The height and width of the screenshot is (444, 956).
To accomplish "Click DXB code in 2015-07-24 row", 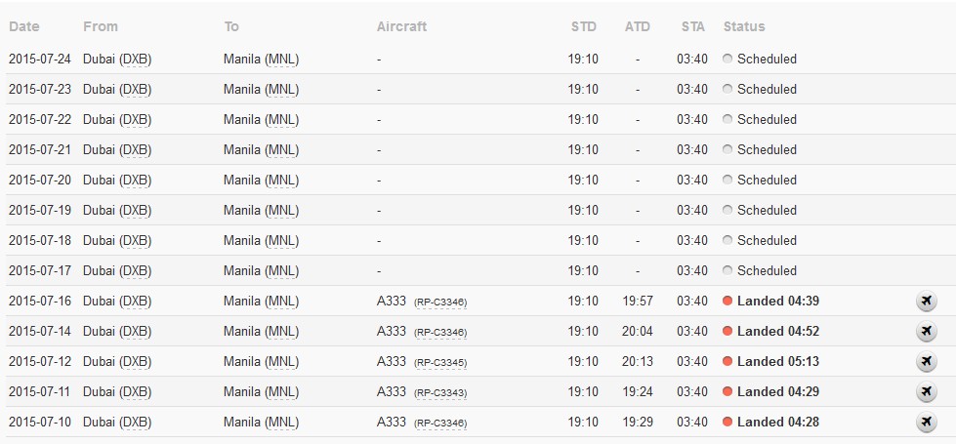I will pyautogui.click(x=136, y=60).
